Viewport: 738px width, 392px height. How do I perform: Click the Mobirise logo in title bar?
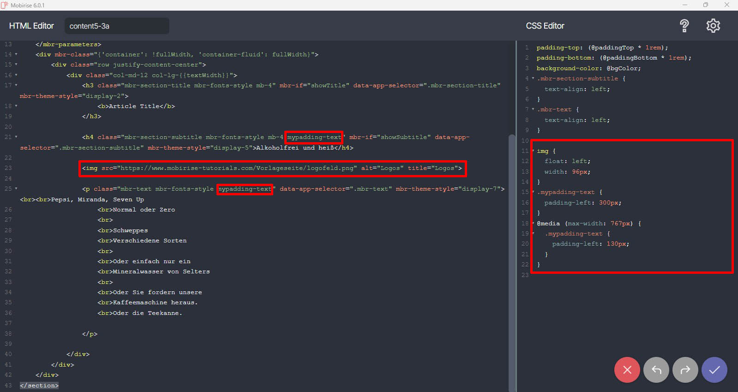click(5, 5)
